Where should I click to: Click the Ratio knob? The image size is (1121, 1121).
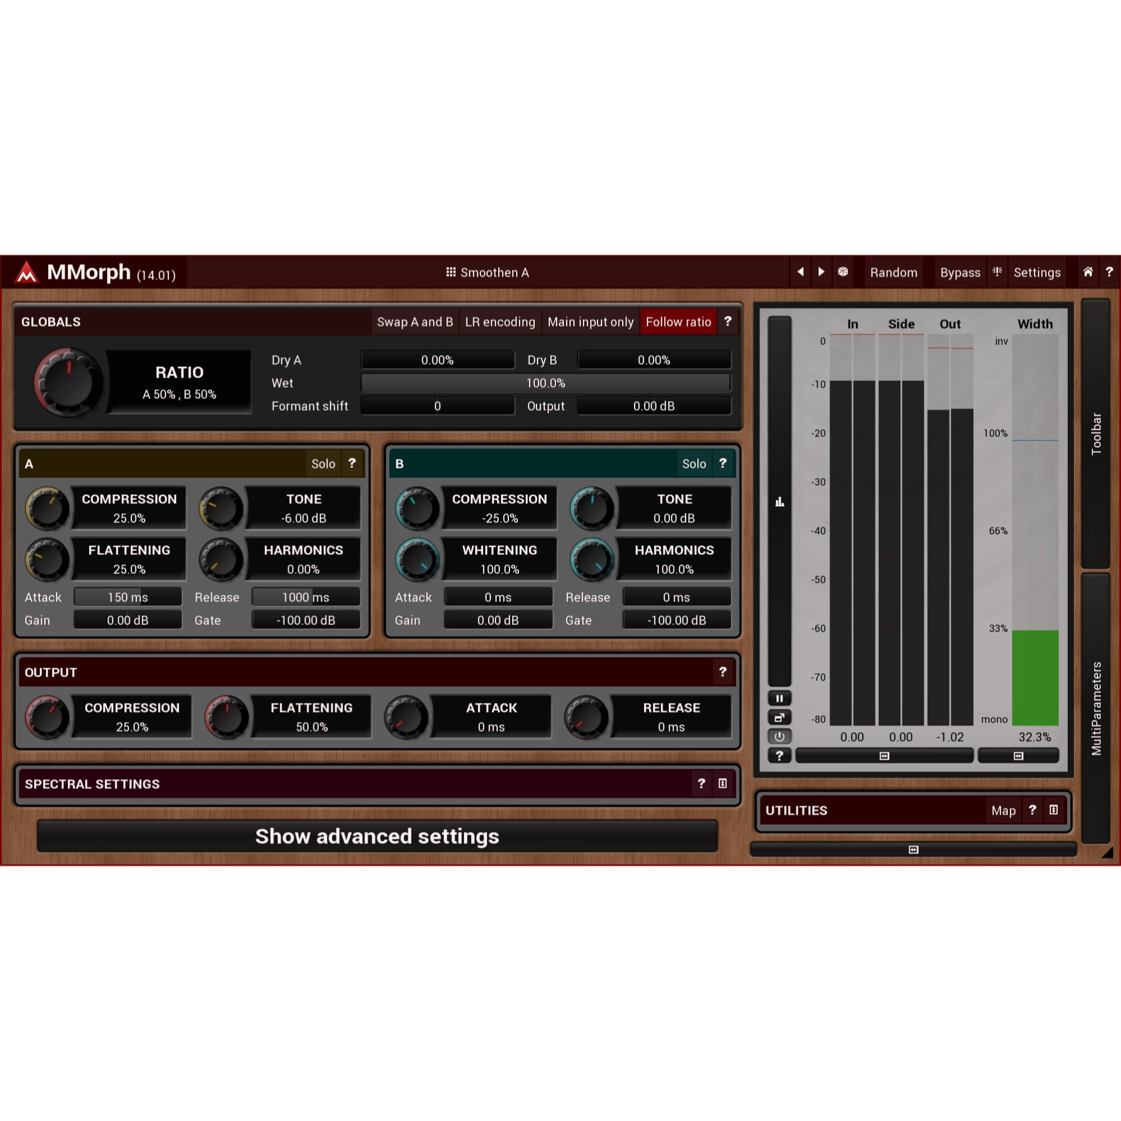[x=68, y=381]
